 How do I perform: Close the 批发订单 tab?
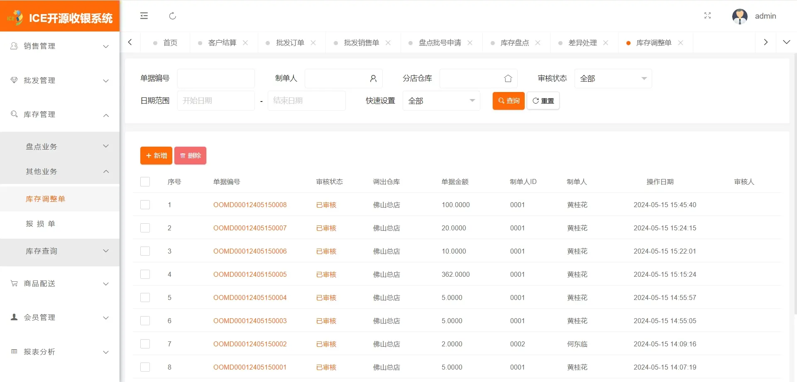click(x=313, y=43)
